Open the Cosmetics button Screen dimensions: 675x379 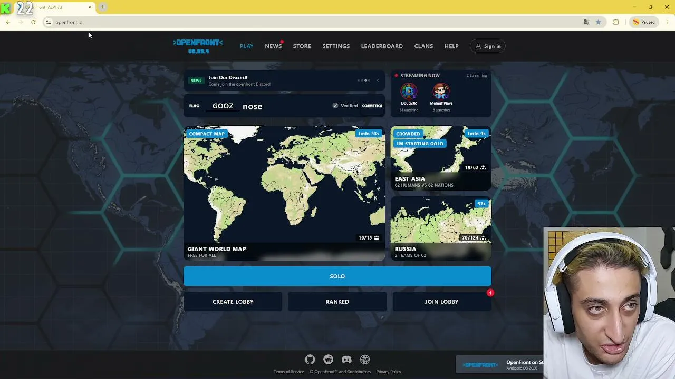point(372,106)
